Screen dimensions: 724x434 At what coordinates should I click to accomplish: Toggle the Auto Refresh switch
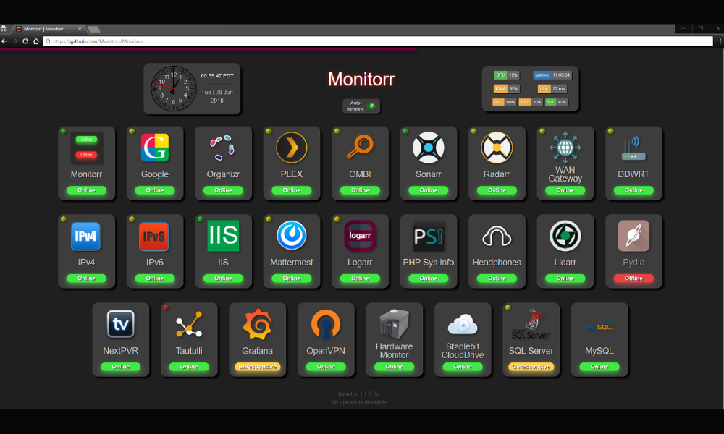click(371, 106)
